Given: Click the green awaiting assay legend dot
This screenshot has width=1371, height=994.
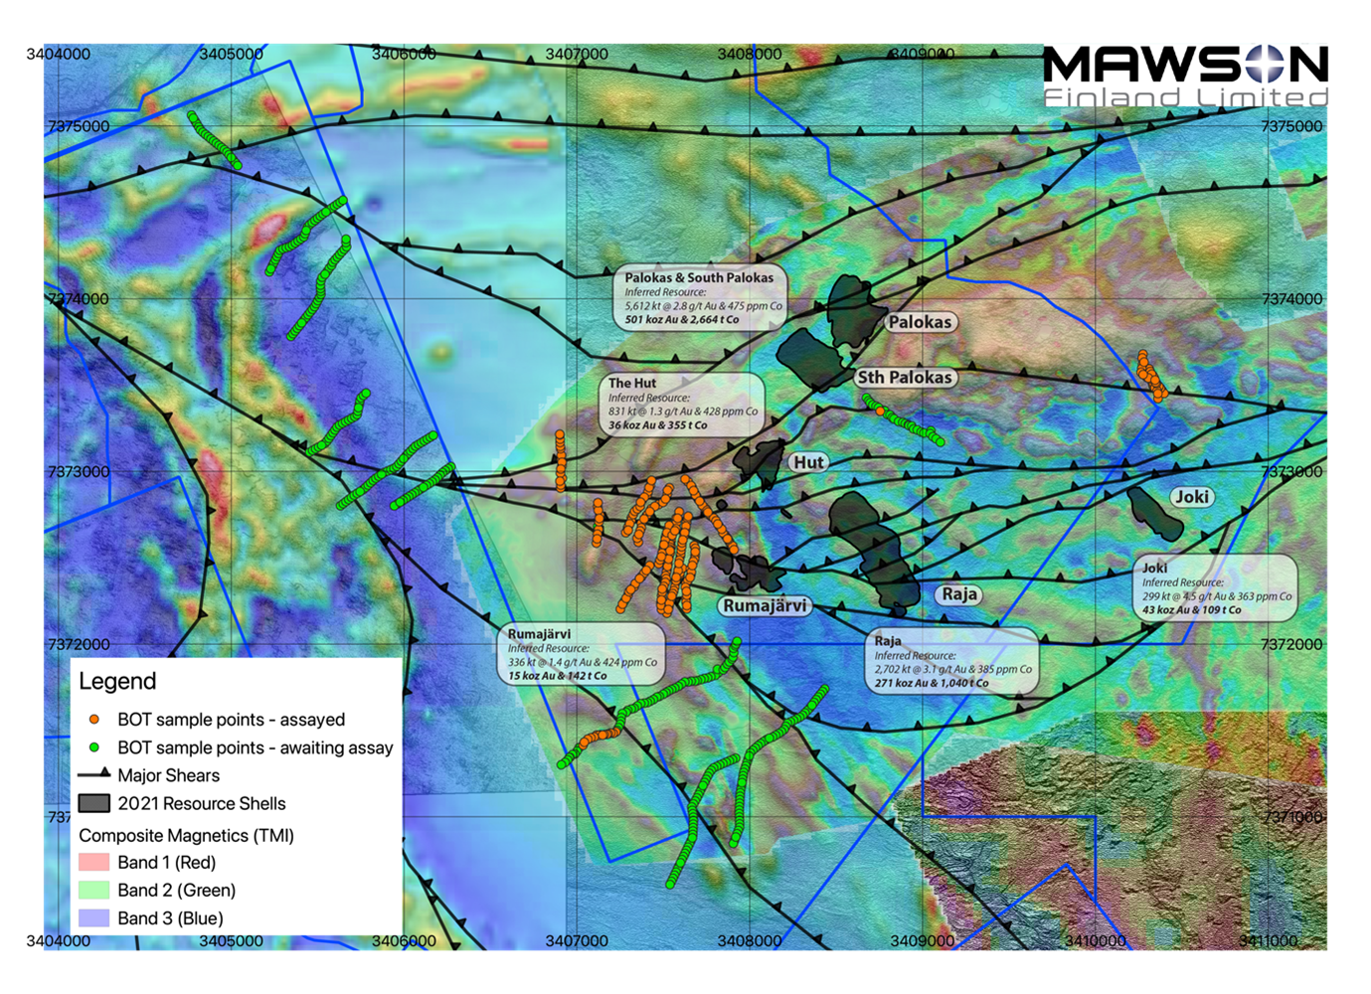Looking at the screenshot, I should 94,747.
